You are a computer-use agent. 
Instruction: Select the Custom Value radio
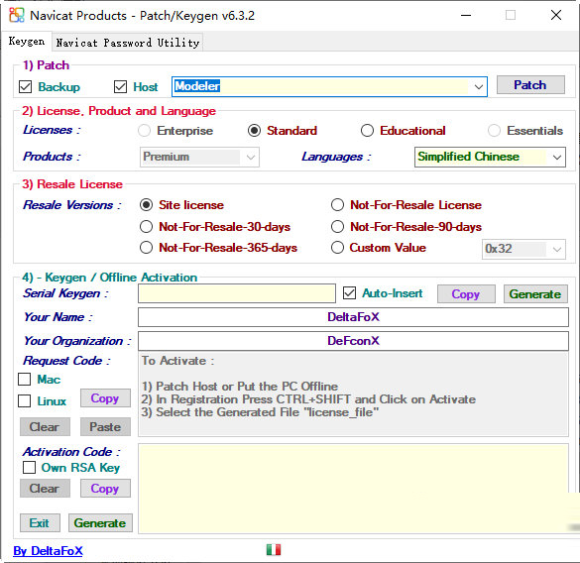337,248
